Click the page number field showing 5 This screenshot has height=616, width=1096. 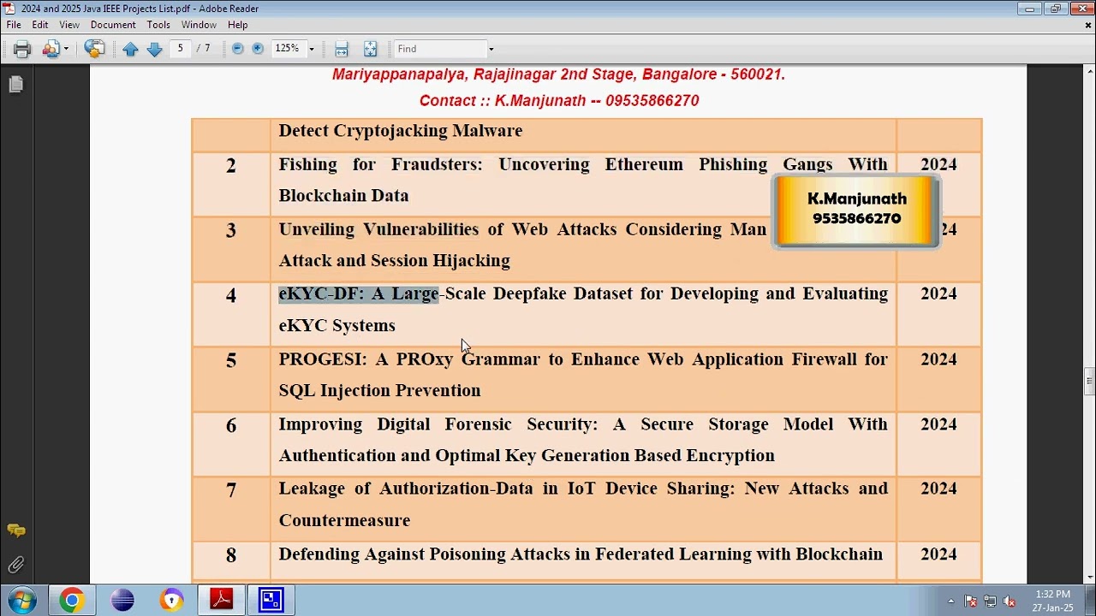180,49
